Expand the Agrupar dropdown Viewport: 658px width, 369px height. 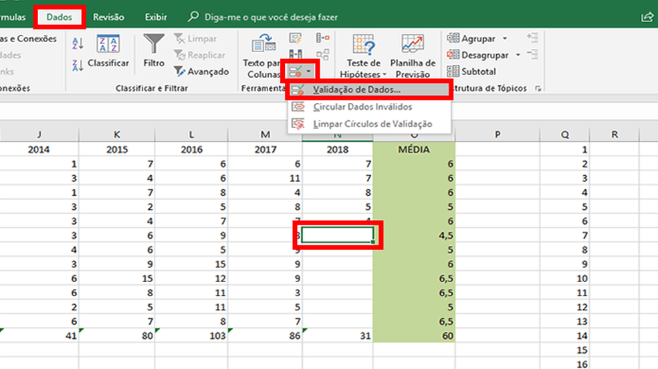(x=505, y=39)
